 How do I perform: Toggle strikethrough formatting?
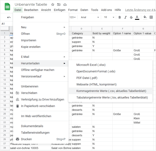pyautogui.click(x=131, y=17)
